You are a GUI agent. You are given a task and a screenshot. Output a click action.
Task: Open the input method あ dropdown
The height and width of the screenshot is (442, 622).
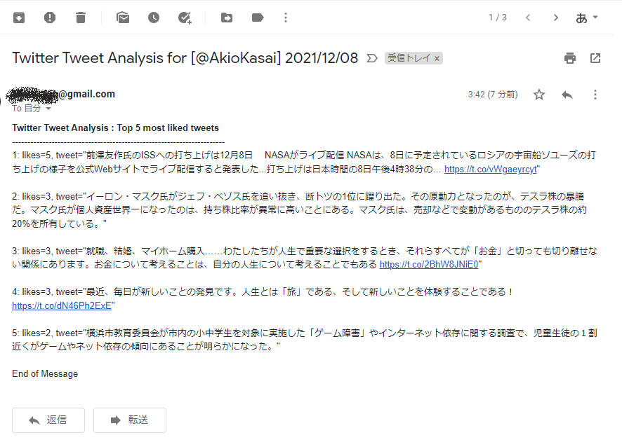(586, 18)
